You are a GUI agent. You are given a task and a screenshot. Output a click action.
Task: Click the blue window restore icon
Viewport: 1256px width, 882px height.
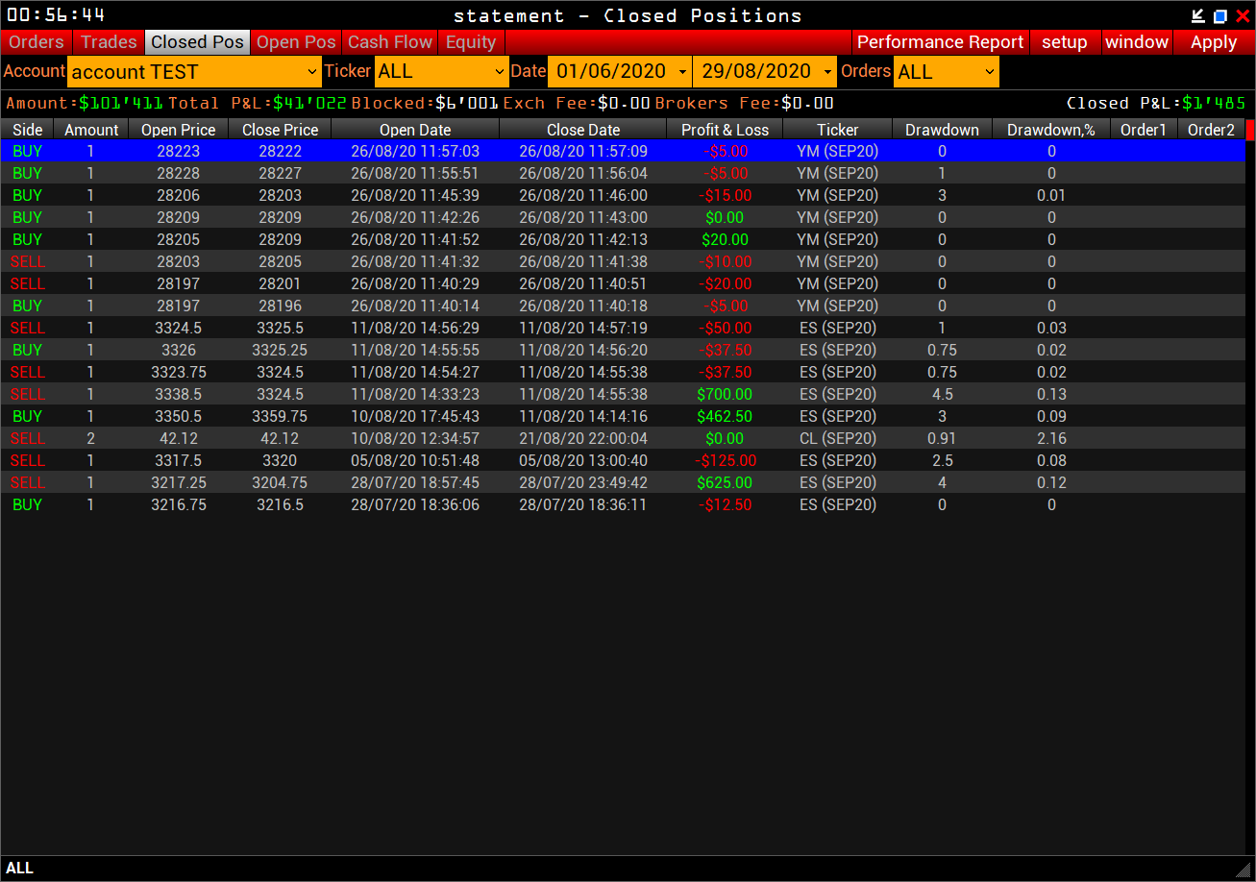point(1220,15)
